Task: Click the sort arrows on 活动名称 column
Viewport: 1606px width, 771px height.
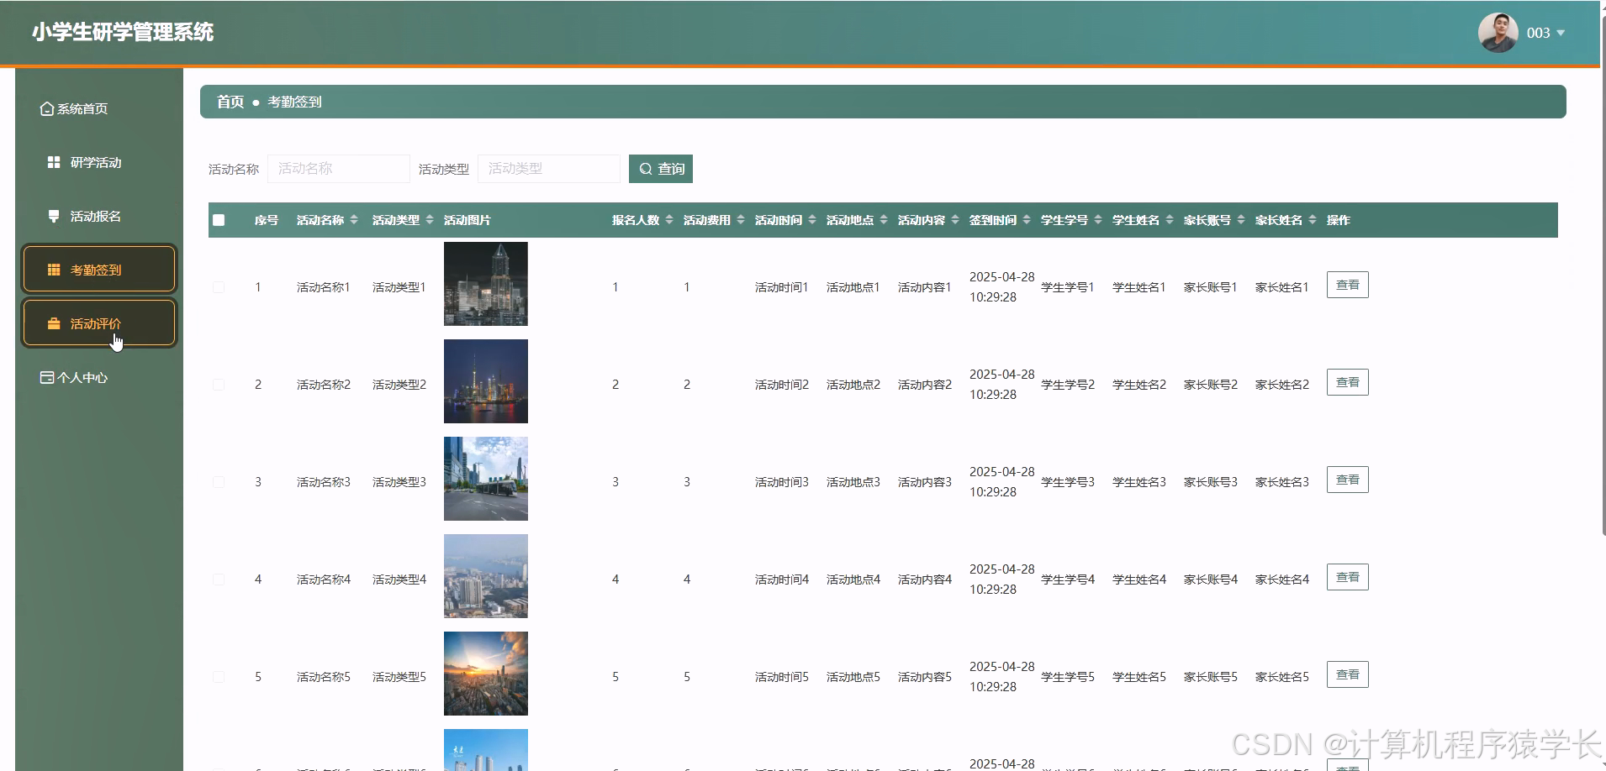Action: 354,220
